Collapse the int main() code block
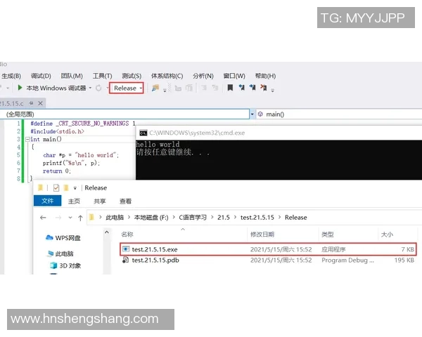 pyautogui.click(x=27, y=140)
